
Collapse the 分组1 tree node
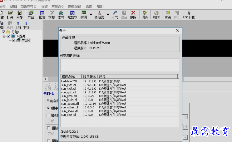(x=1, y=32)
